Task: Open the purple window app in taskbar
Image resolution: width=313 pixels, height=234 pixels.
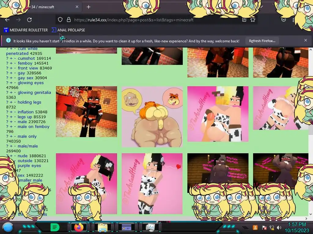Action: (x=126, y=227)
